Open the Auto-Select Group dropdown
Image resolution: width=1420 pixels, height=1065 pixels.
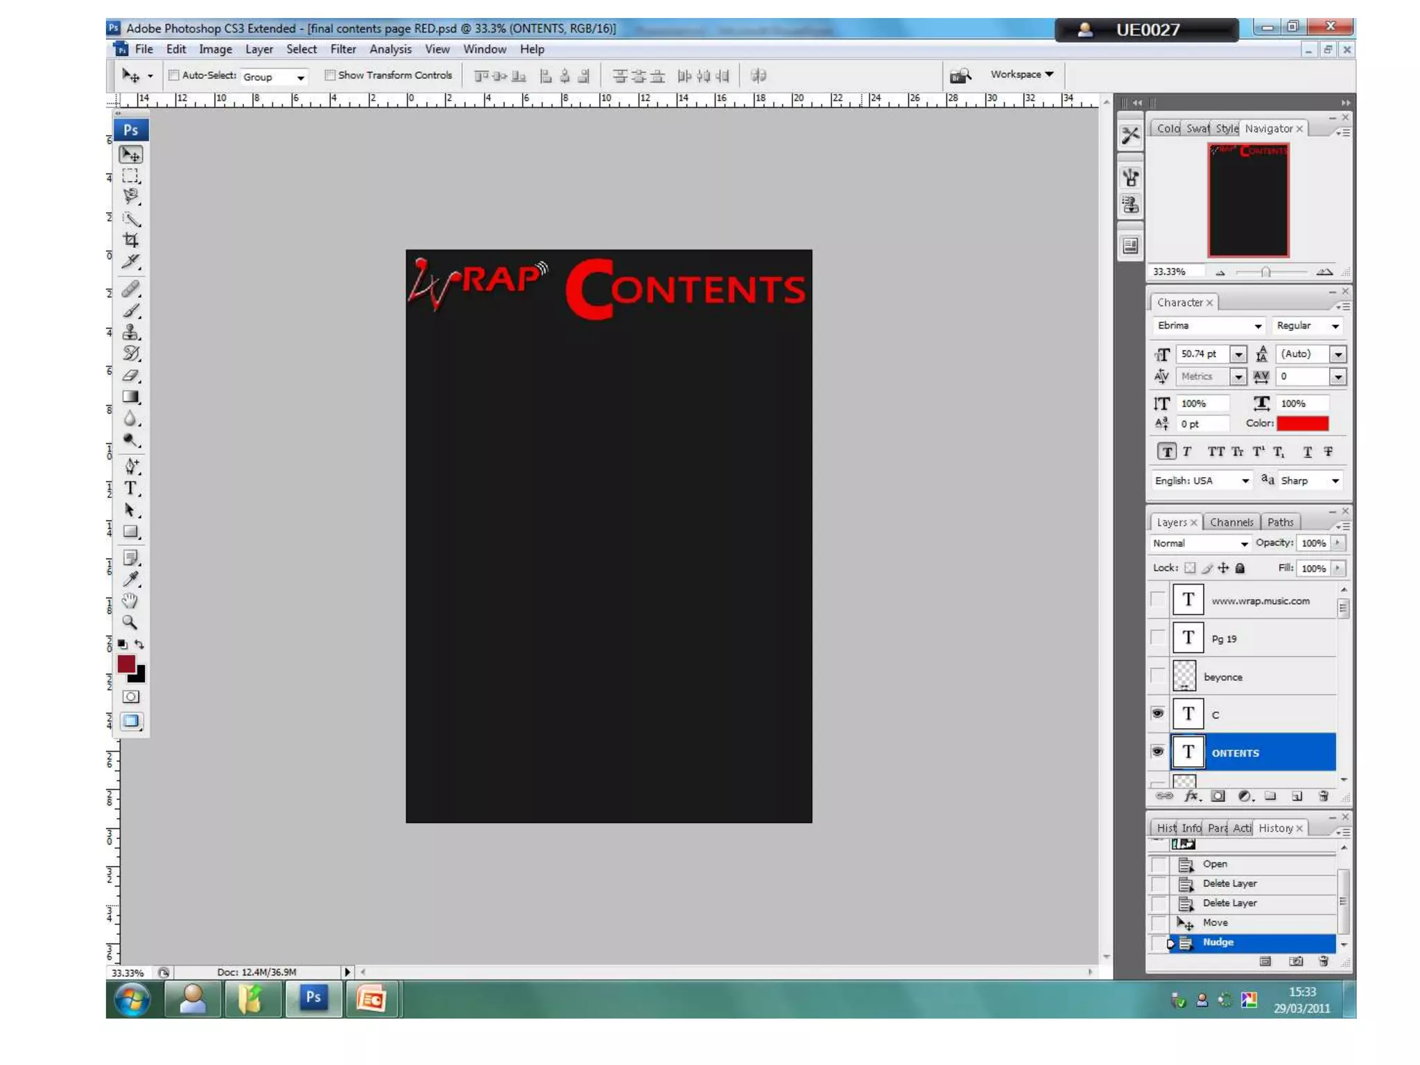tap(274, 77)
